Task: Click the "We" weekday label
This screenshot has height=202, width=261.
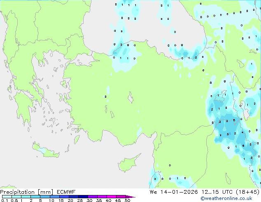Action: pos(153,192)
